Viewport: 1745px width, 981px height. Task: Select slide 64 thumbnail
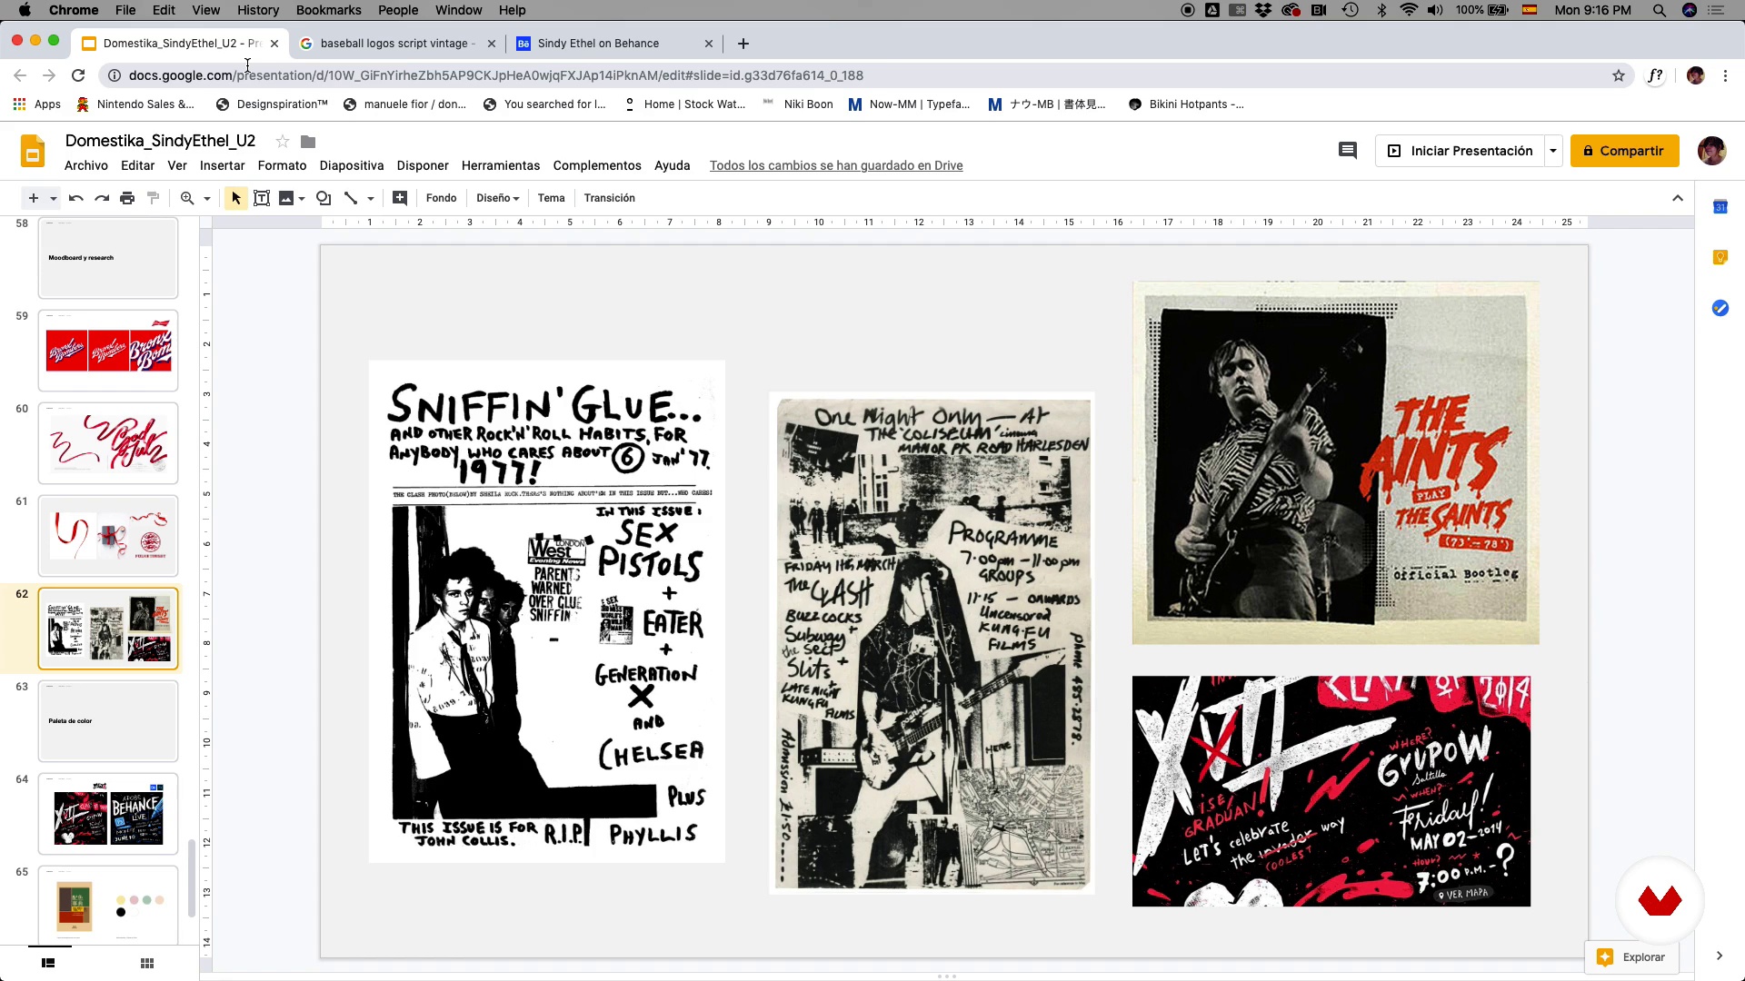[x=108, y=814]
